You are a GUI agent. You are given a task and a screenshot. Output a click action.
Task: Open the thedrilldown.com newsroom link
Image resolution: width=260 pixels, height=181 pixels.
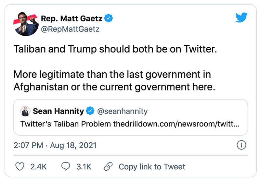(176, 124)
